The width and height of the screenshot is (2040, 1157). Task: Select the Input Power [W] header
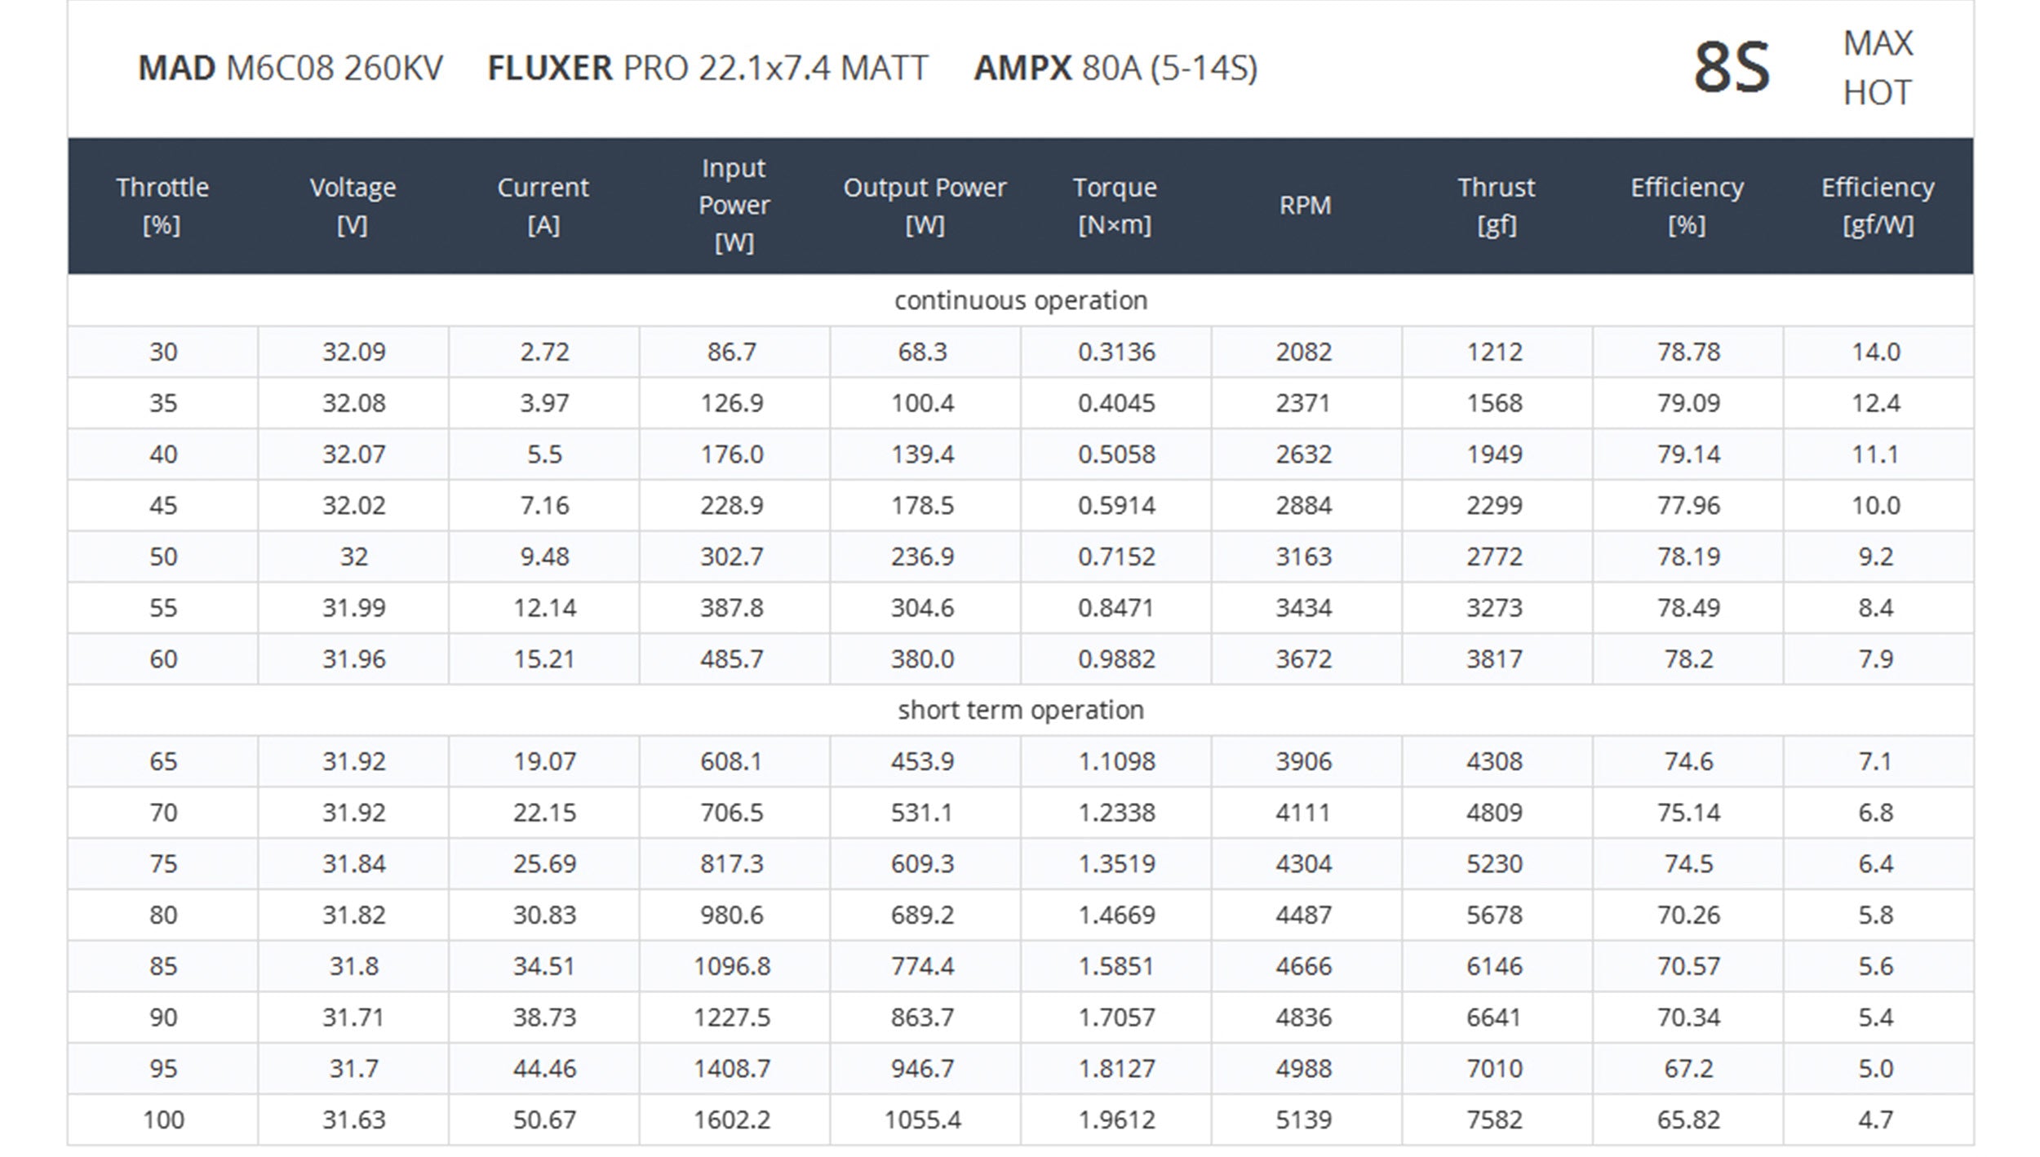734,205
